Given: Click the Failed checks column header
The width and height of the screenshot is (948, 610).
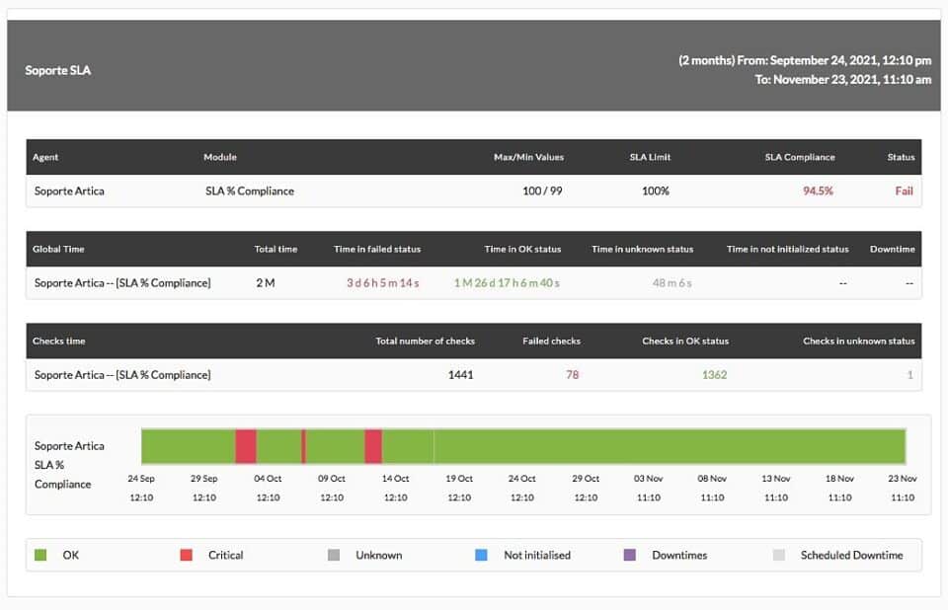Looking at the screenshot, I should (x=551, y=341).
